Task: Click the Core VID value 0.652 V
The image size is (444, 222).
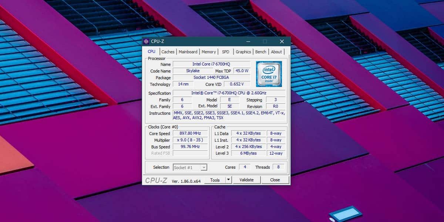Action: pos(237,84)
